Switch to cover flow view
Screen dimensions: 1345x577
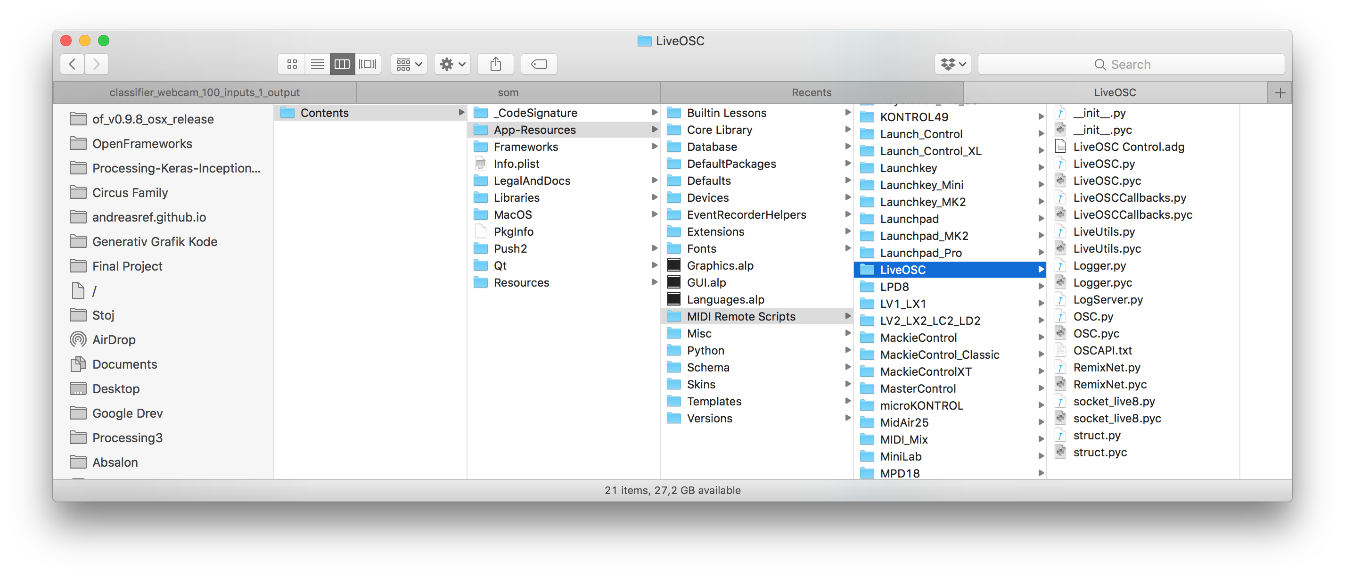click(368, 64)
